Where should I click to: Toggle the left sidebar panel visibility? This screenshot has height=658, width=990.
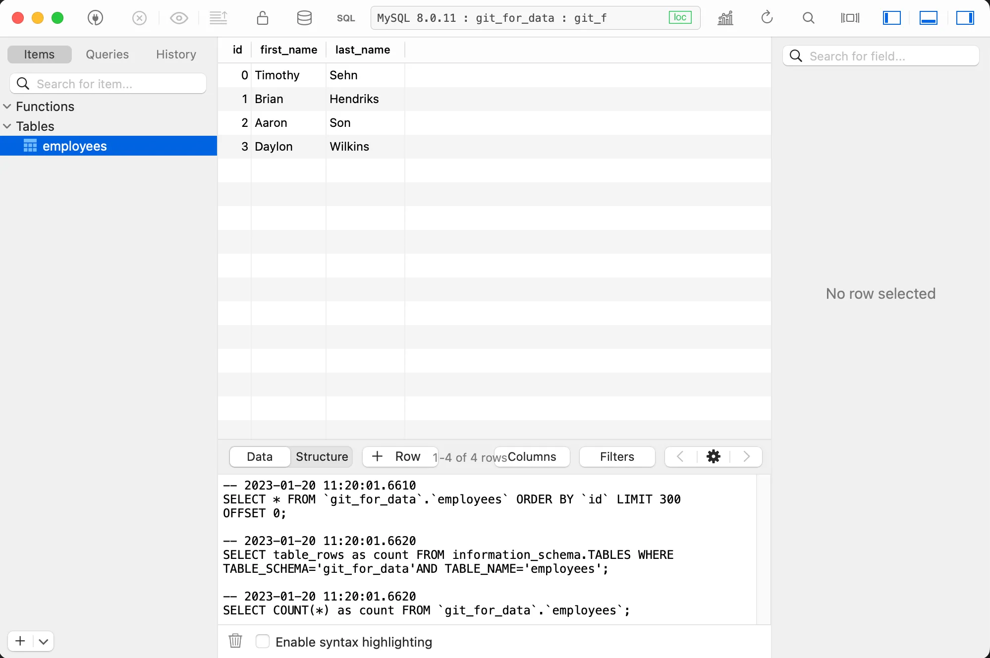coord(891,18)
